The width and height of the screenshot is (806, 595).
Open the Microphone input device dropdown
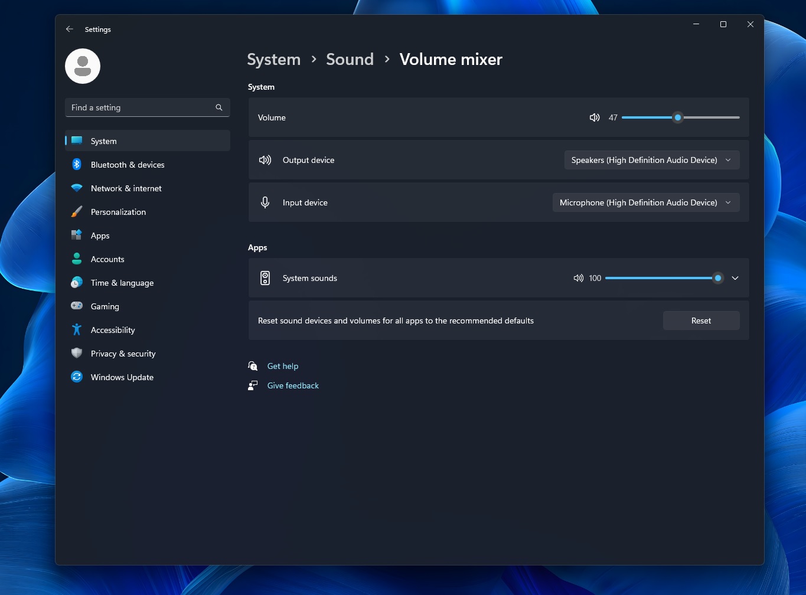click(645, 202)
